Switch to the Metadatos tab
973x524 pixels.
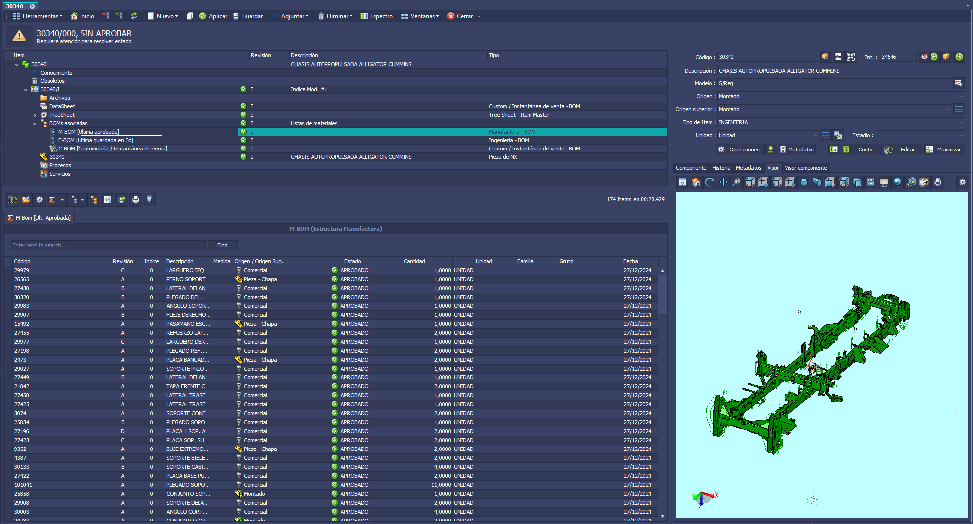[748, 168]
